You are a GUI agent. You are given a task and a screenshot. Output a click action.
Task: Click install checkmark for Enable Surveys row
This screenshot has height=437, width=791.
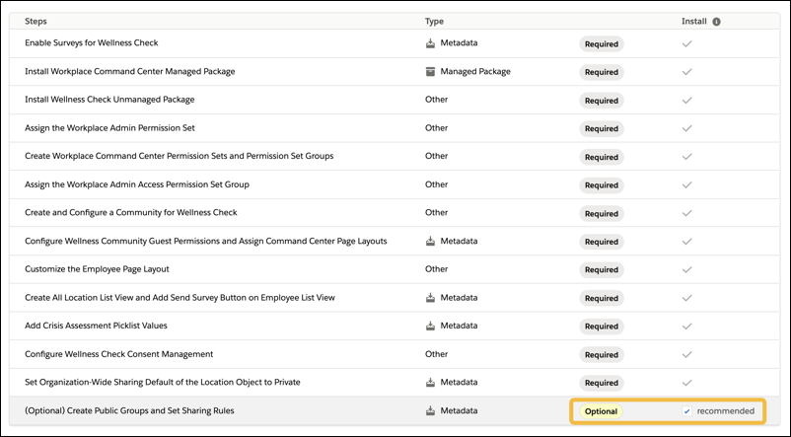click(686, 44)
